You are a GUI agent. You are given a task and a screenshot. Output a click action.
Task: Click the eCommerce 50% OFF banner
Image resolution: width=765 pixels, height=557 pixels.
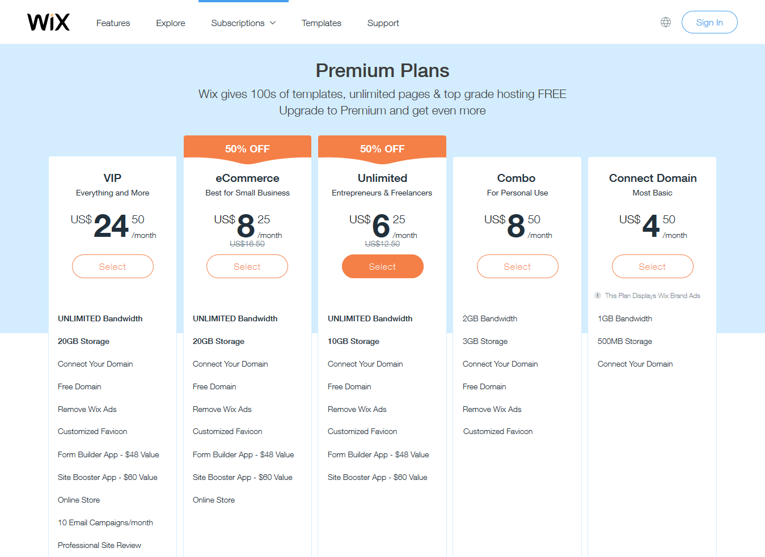247,148
